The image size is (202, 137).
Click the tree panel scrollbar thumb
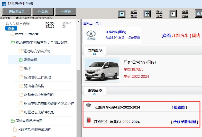(78, 103)
